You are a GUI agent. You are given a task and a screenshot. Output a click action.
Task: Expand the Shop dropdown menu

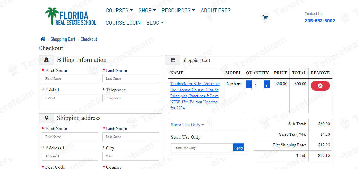click(147, 11)
